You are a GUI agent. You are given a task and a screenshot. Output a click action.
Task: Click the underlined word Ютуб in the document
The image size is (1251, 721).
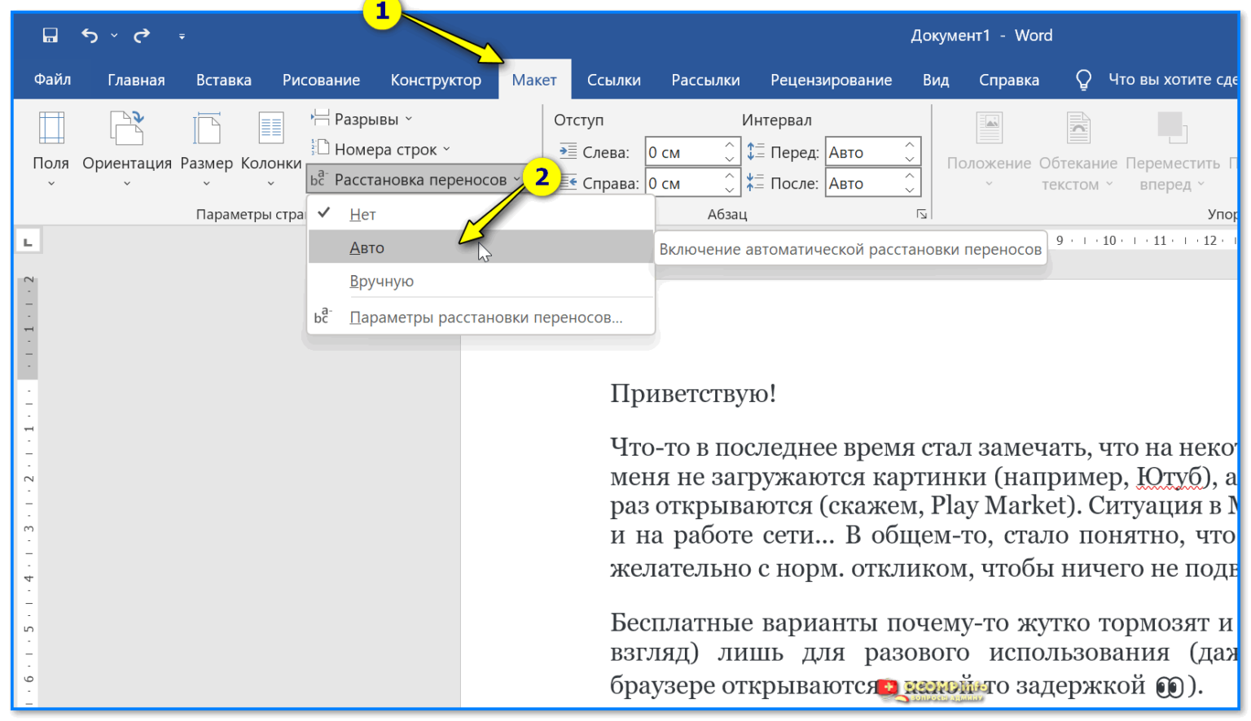pos(1170,477)
